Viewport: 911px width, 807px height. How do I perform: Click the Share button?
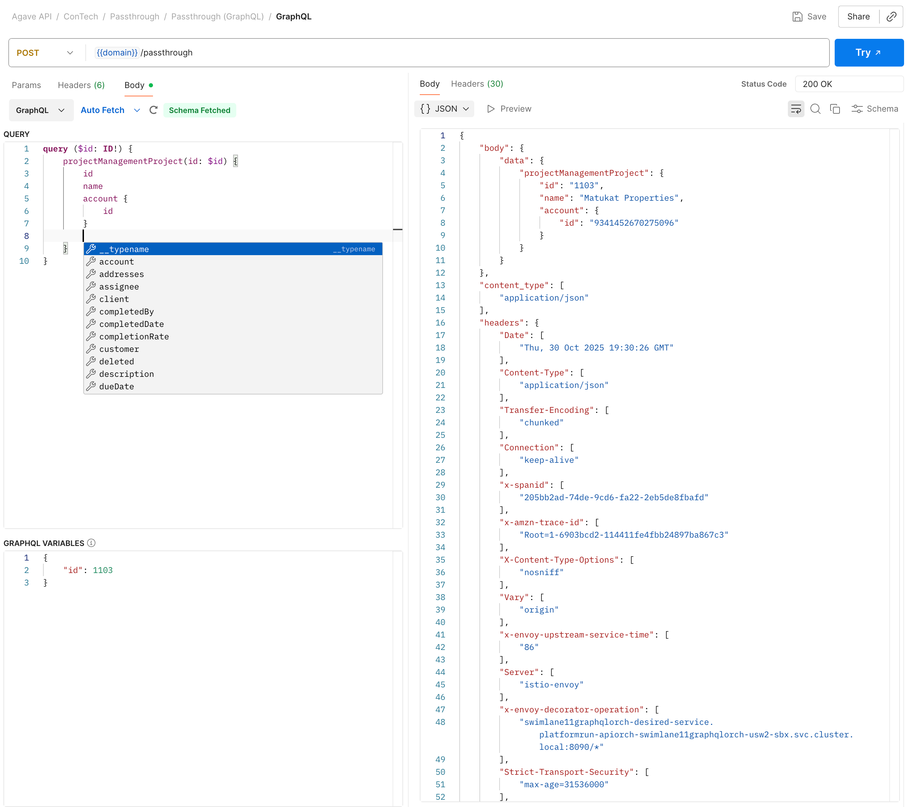[x=858, y=17]
